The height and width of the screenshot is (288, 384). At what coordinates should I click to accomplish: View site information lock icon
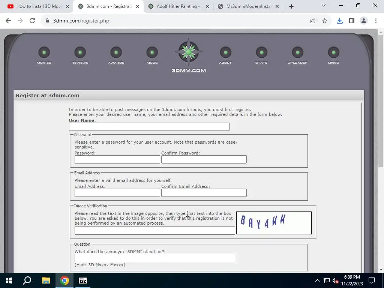(47, 21)
